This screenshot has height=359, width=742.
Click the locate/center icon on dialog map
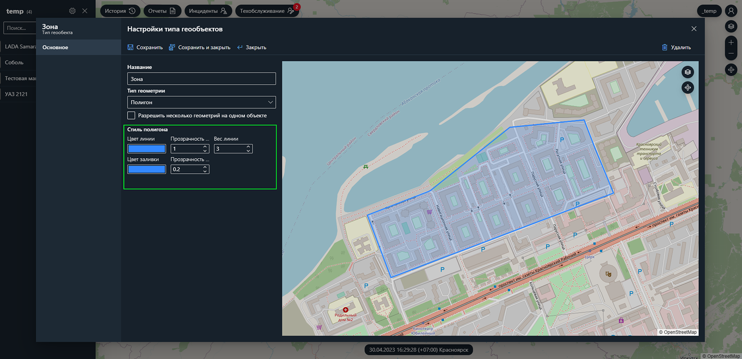coord(687,88)
